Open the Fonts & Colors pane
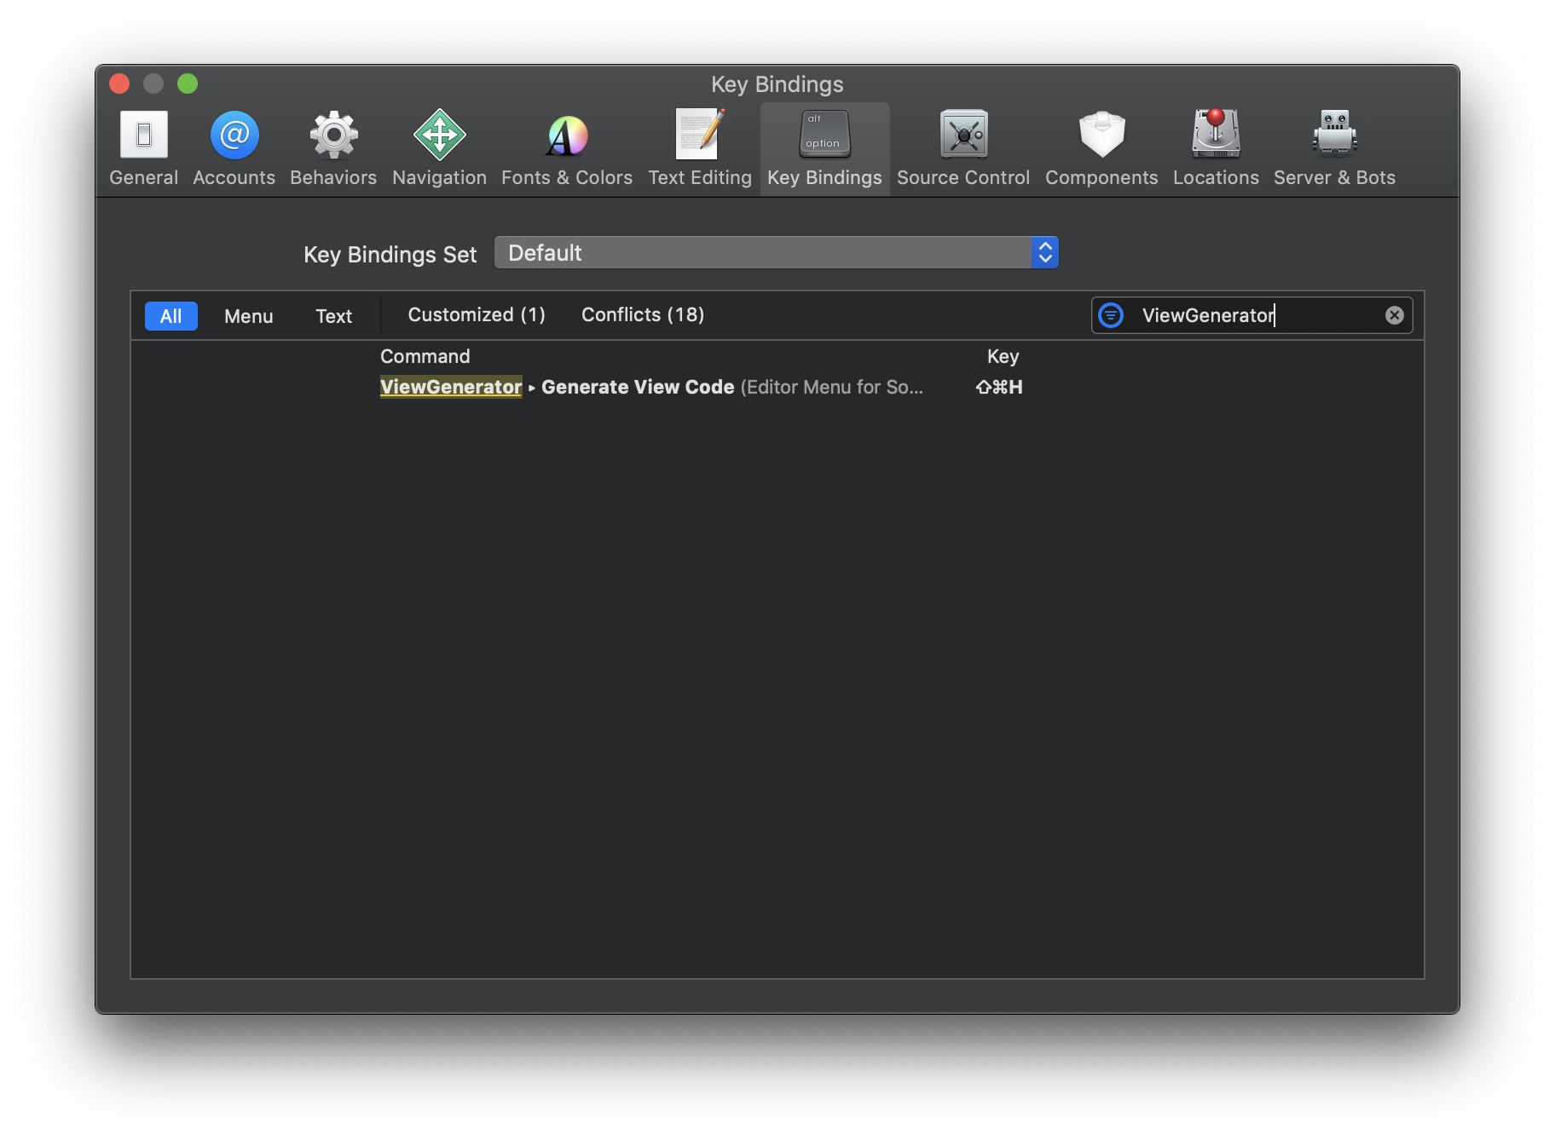 coord(567,148)
